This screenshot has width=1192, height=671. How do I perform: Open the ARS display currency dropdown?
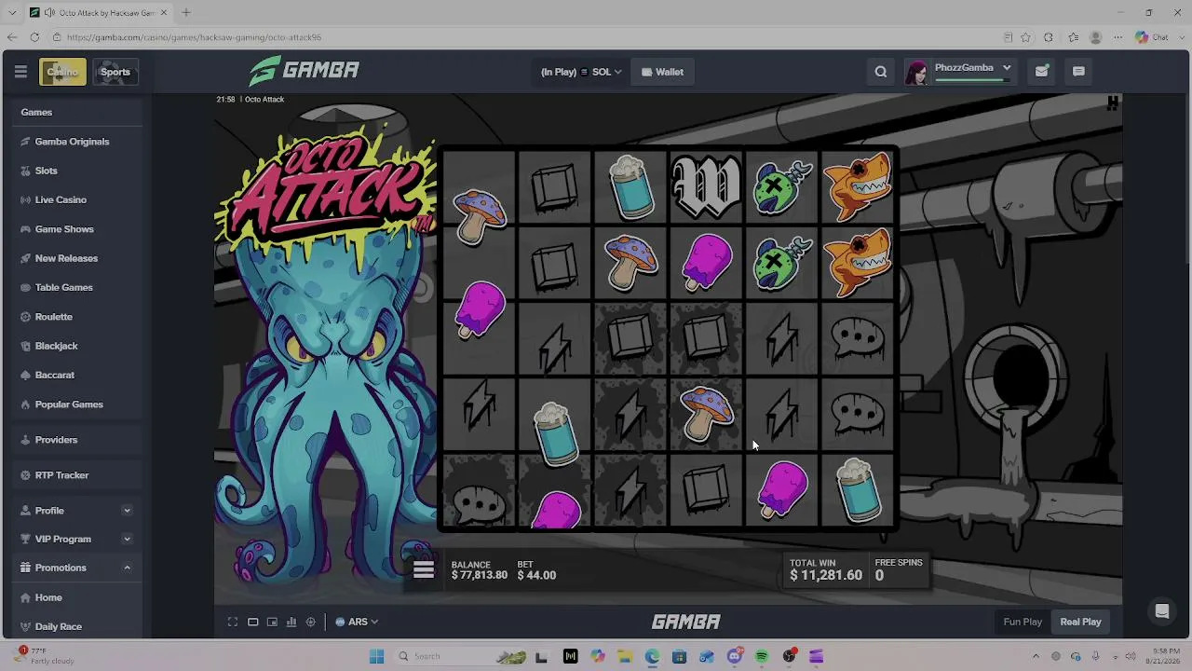click(x=357, y=622)
